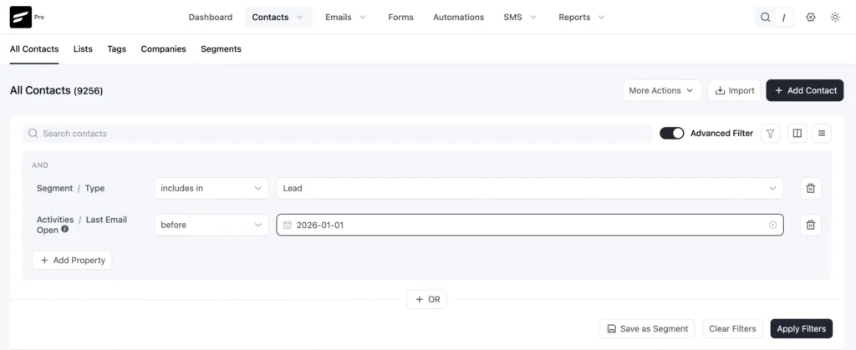Screen dimensions: 856x350
Task: Delete the Segment / Type filter row
Action: 811,188
